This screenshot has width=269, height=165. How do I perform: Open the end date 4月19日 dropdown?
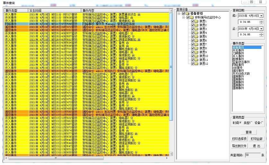tap(261, 29)
